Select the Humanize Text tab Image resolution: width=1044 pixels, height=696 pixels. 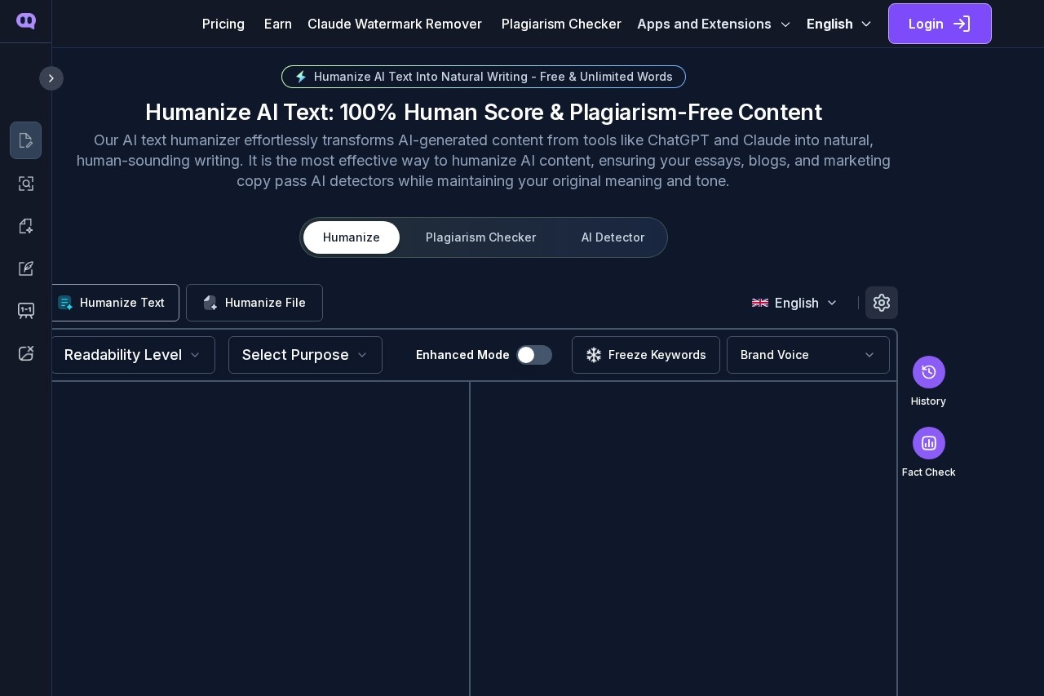114,303
